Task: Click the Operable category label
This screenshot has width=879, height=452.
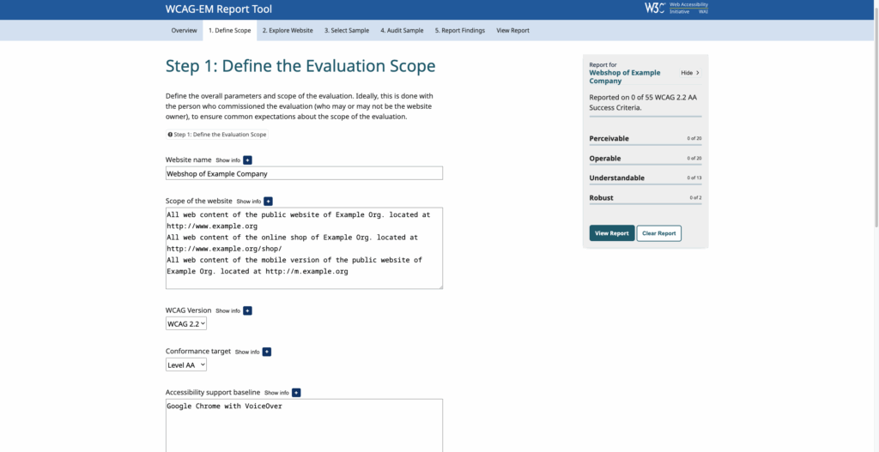Action: pyautogui.click(x=605, y=159)
